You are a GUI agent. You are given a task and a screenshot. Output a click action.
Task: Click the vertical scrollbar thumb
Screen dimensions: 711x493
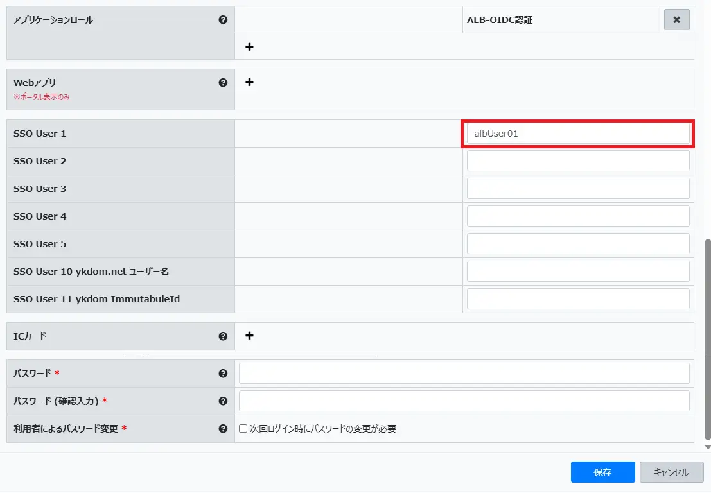[x=708, y=295]
